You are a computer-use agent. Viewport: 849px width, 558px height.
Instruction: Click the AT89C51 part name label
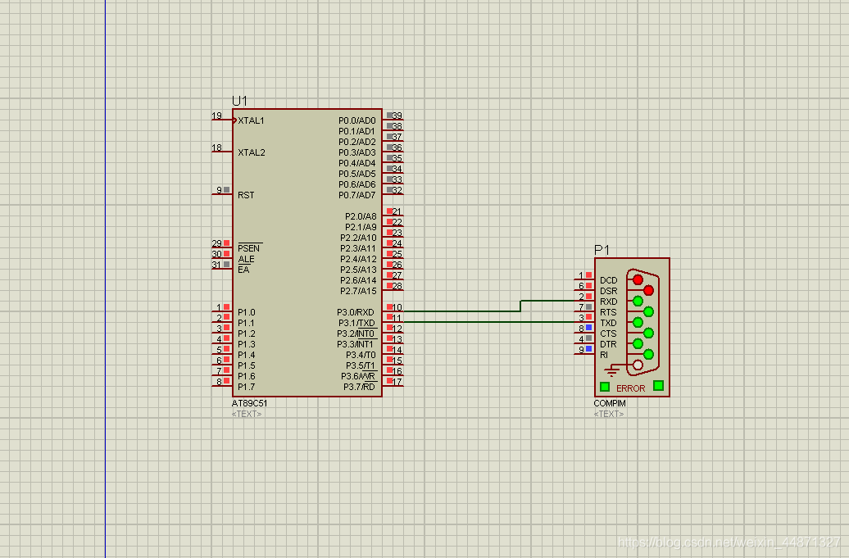[250, 403]
